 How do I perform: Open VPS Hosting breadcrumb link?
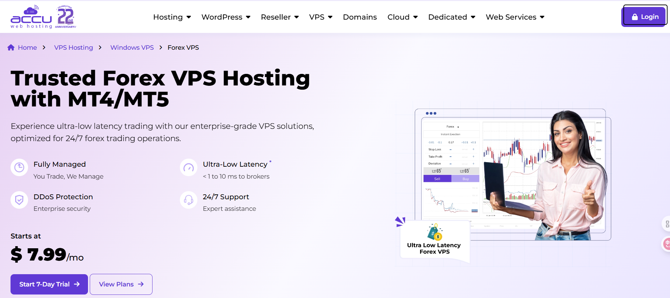point(74,48)
